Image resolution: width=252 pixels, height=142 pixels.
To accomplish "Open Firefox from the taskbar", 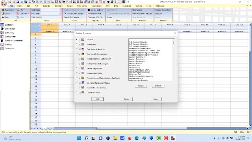I will (x=130, y=138).
